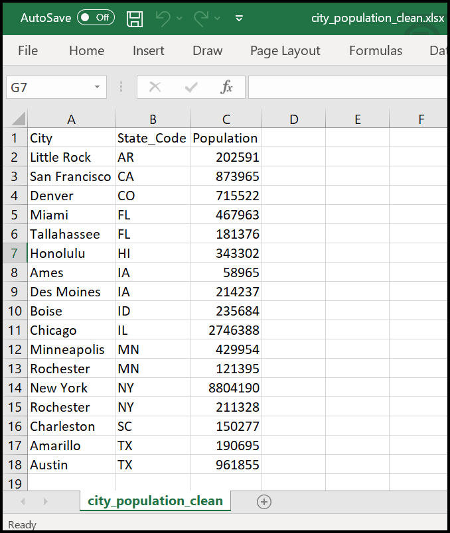Add a new sheet with the plus icon
Image resolution: width=450 pixels, height=533 pixels.
coord(264,502)
